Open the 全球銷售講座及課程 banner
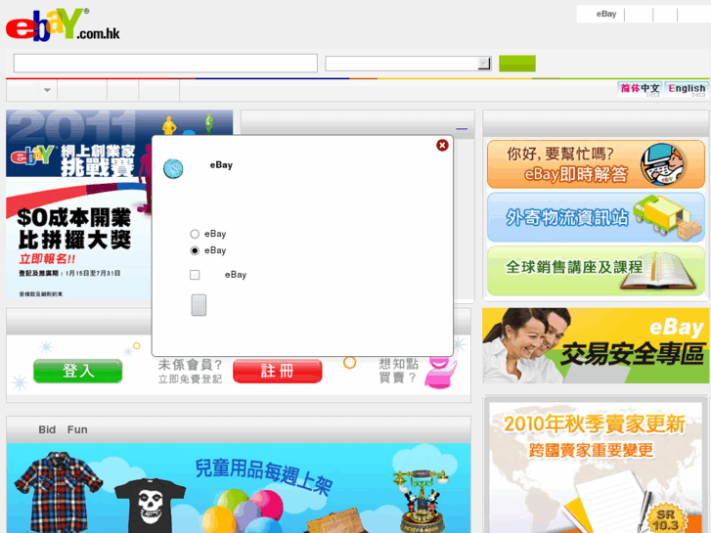 click(596, 271)
